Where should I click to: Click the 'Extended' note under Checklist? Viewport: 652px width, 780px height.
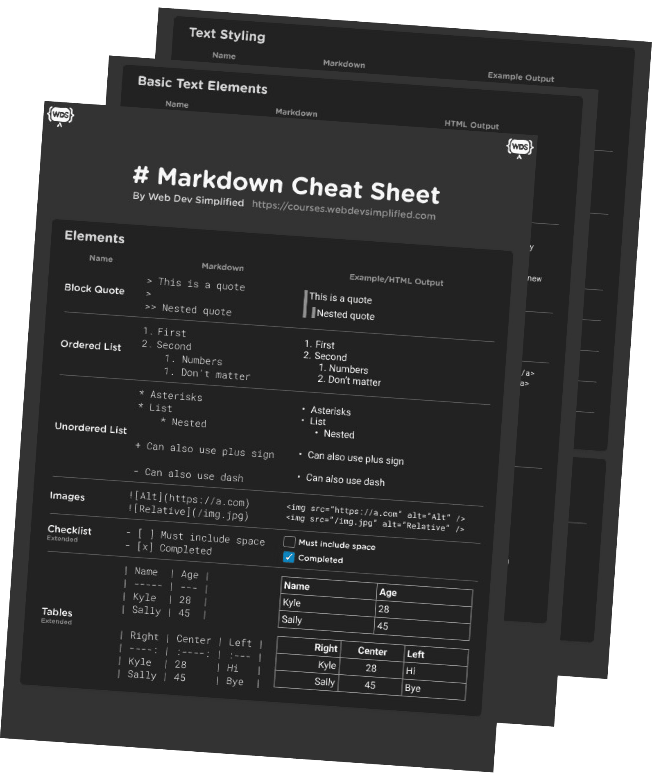click(x=62, y=539)
